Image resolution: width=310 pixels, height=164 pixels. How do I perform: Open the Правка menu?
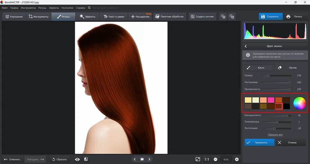pos(14,8)
